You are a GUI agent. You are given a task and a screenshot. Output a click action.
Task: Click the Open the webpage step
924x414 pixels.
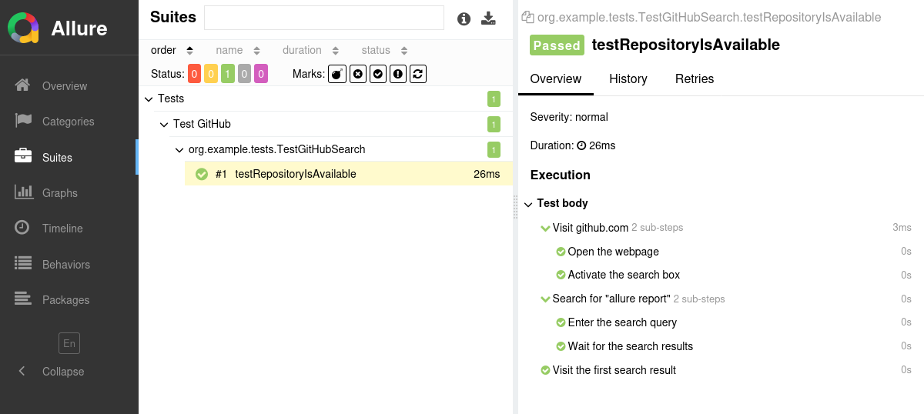coord(613,252)
